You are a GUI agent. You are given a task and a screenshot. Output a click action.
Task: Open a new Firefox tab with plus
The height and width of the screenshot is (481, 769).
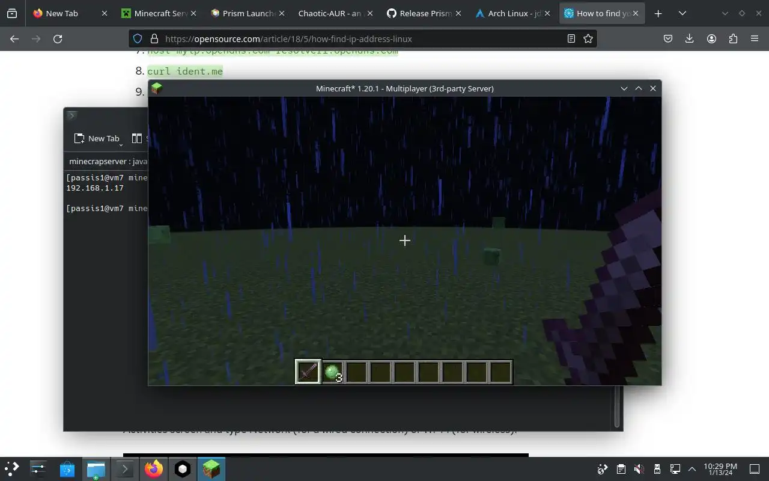[x=658, y=13]
